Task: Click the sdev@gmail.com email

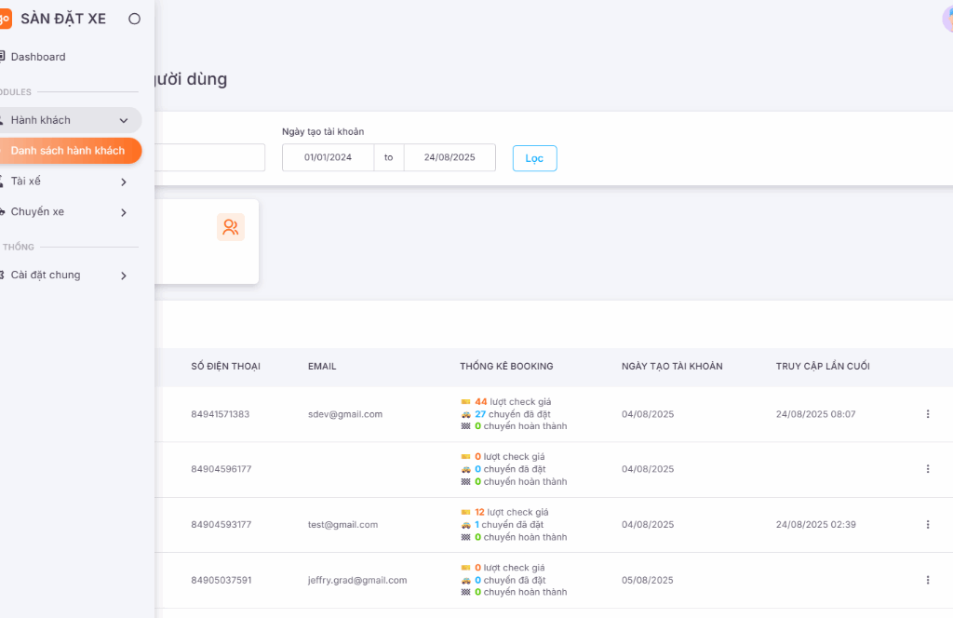Action: [344, 414]
